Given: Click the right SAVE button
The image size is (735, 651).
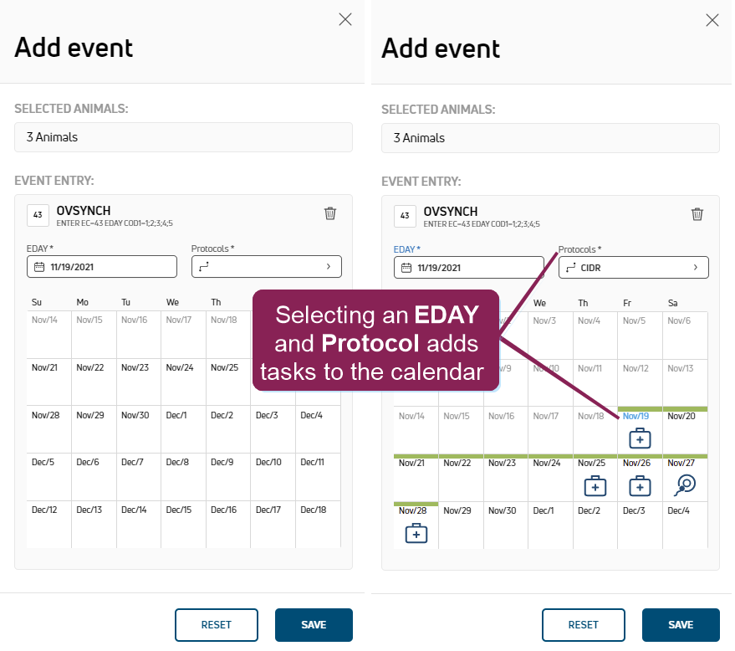Looking at the screenshot, I should pyautogui.click(x=681, y=625).
